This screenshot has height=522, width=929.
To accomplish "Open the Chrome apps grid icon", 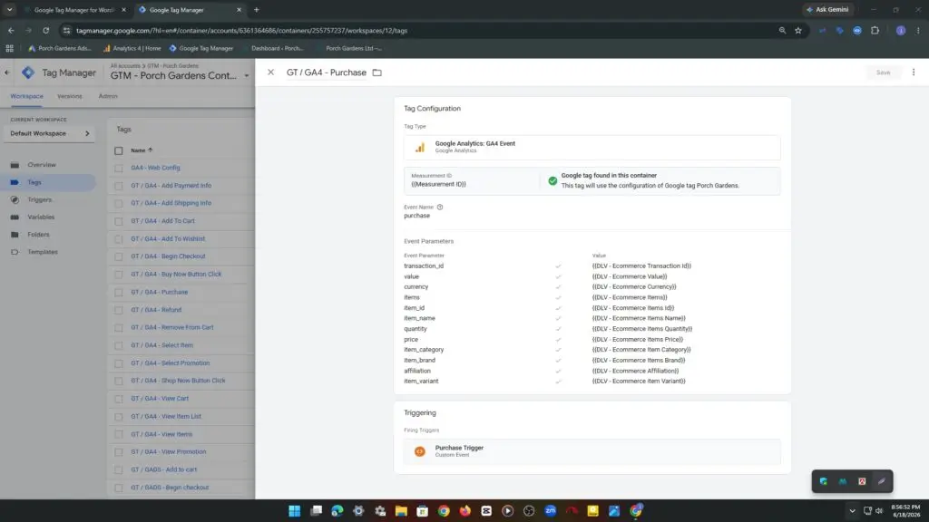I will pos(9,49).
